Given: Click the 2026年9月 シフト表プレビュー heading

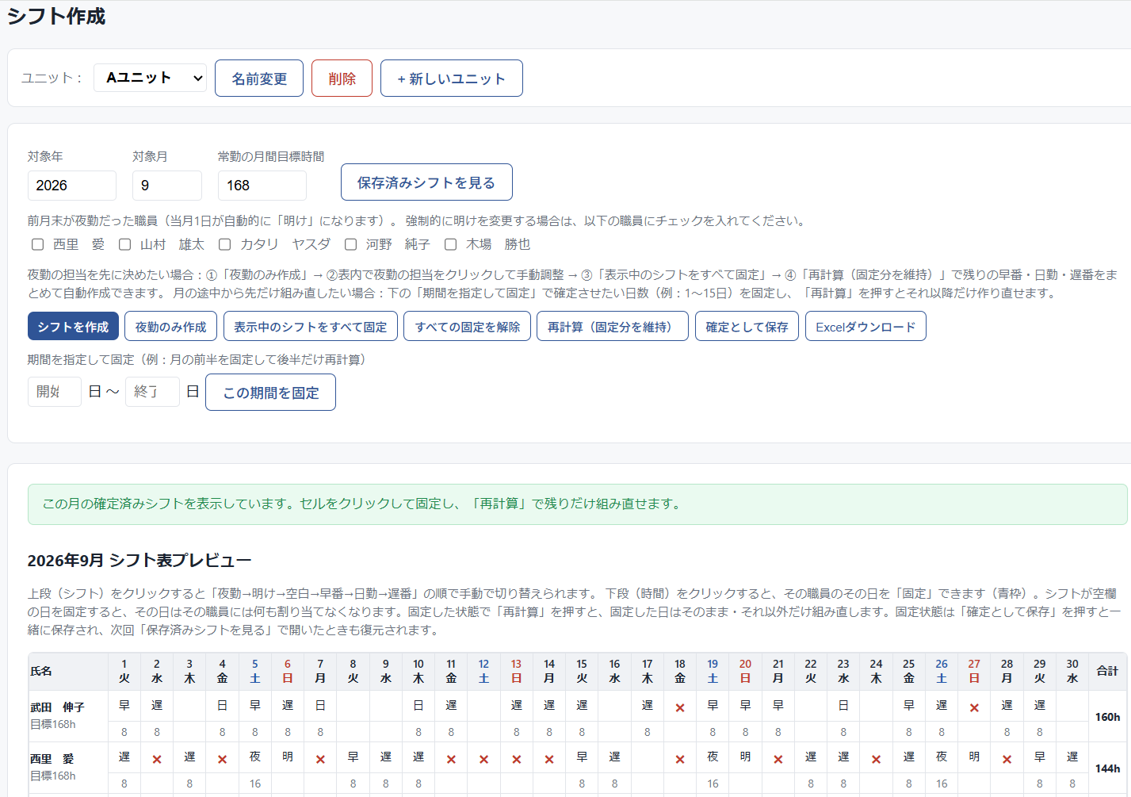Looking at the screenshot, I should click(x=139, y=561).
